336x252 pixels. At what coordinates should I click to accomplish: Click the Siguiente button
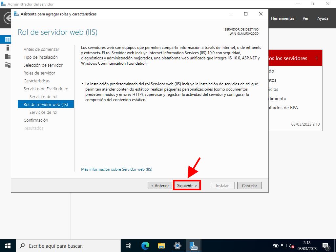coord(187,185)
